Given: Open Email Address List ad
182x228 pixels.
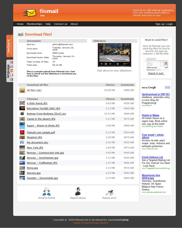Looking at the screenshot, I should point(152,157).
